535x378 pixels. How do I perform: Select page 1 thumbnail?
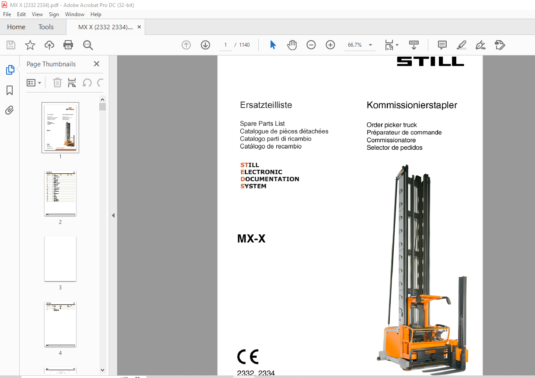click(x=60, y=127)
